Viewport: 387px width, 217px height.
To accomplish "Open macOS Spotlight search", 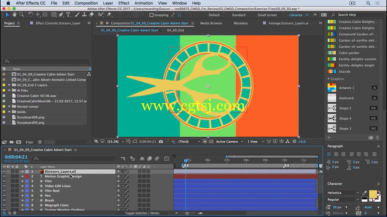I will [368, 3].
